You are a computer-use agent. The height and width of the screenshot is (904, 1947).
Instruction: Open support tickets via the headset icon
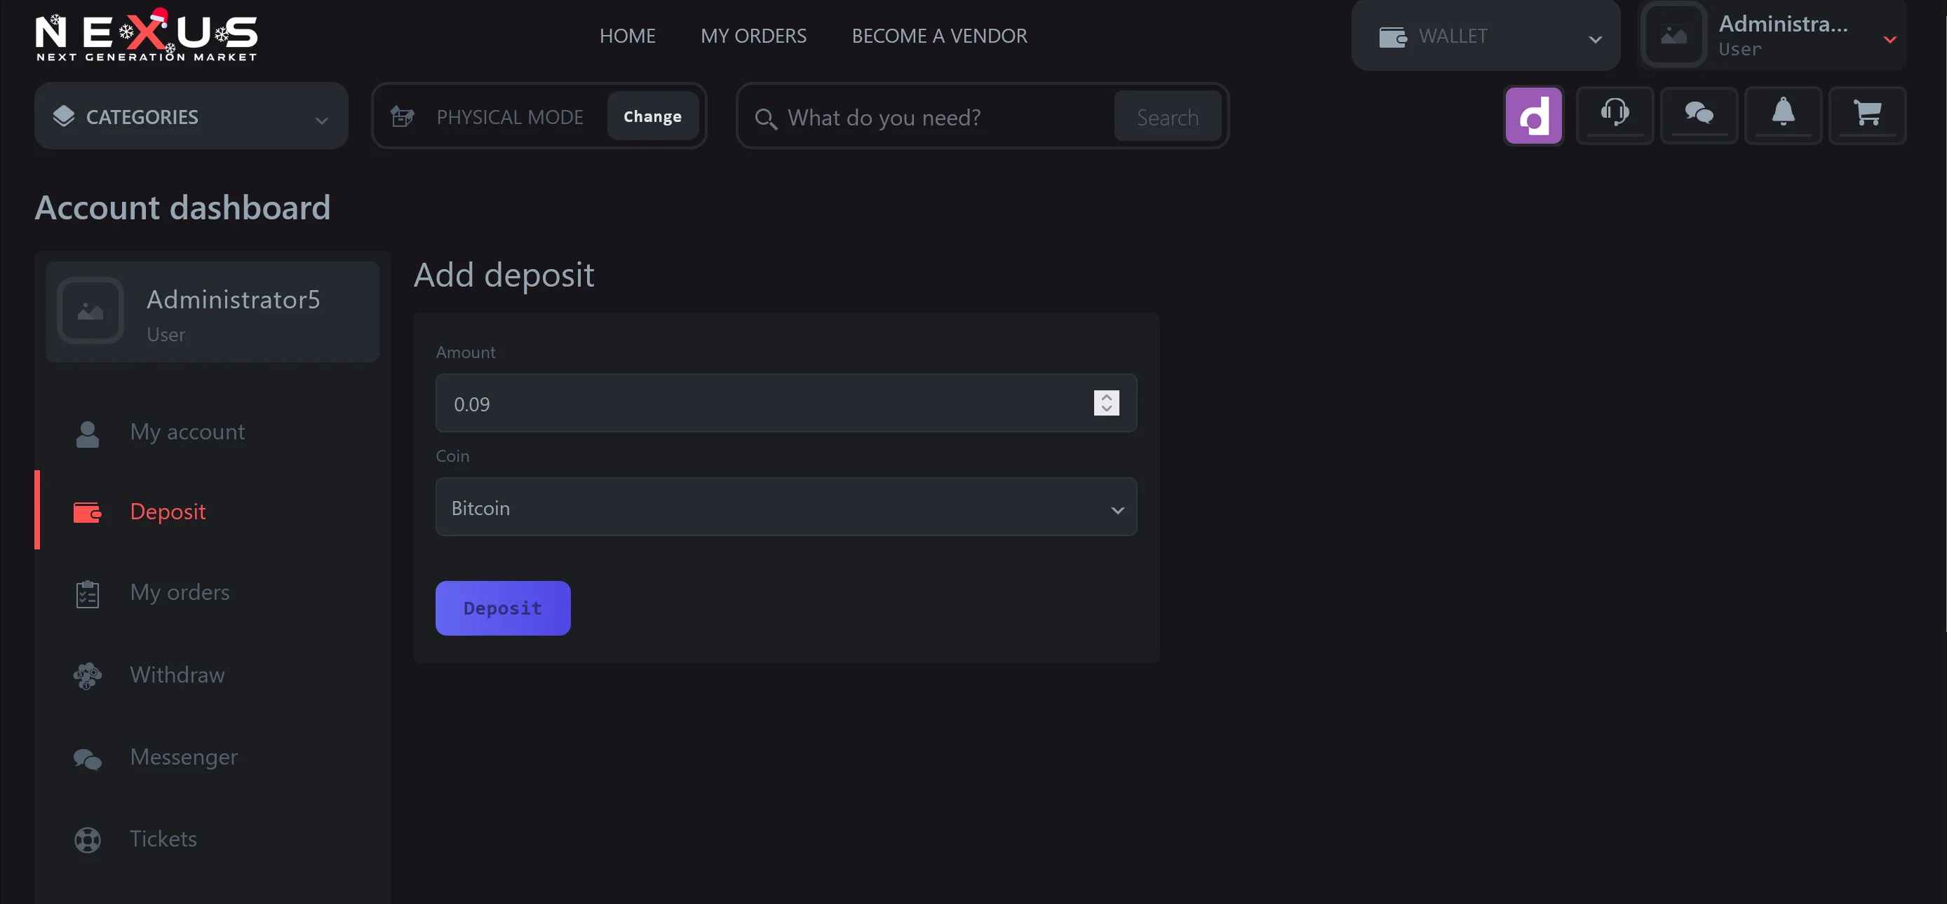(1615, 115)
